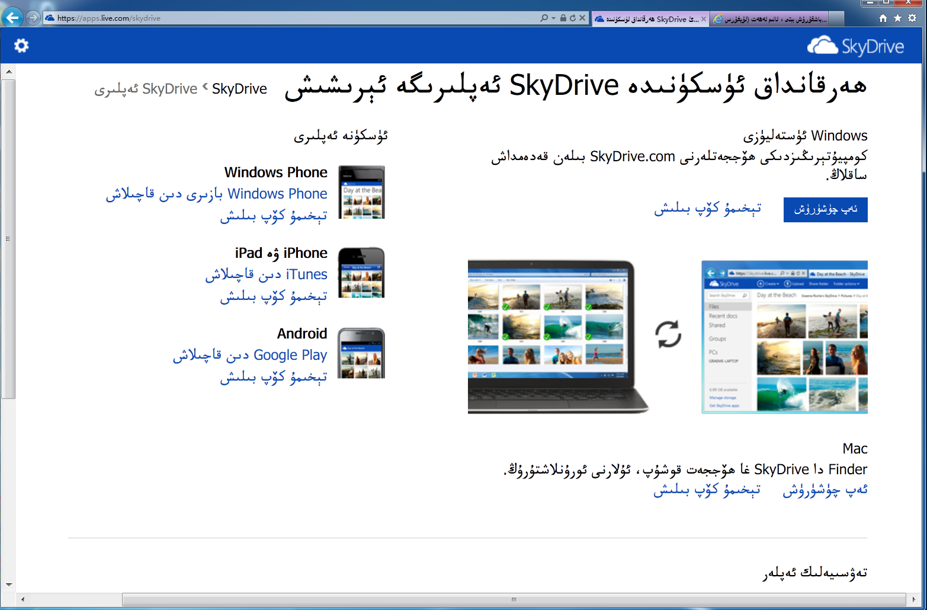The height and width of the screenshot is (610, 927).
Task: Click the Mac app download link
Action: (825, 490)
